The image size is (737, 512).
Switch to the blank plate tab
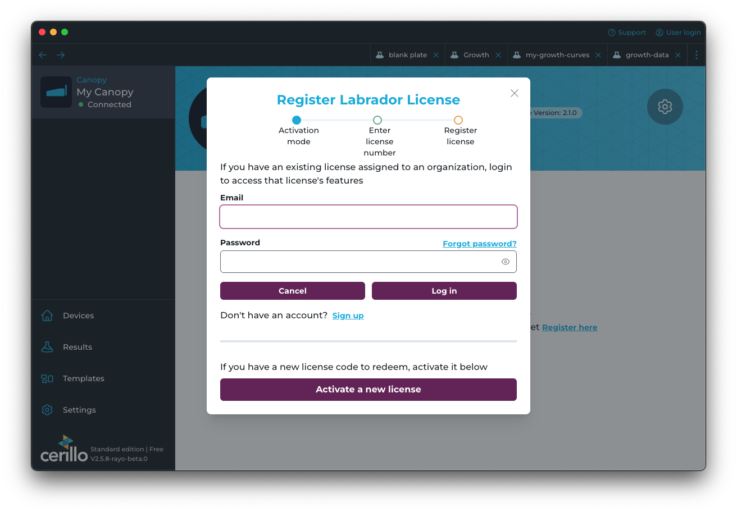click(407, 54)
